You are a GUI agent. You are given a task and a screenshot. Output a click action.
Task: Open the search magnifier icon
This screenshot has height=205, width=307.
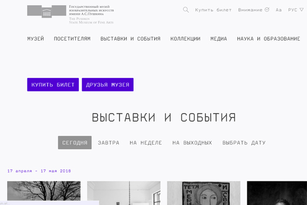point(186,10)
